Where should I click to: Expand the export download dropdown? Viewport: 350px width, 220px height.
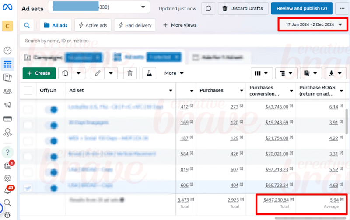pos(335,73)
